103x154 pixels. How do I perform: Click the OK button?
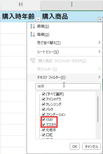(x=75, y=146)
